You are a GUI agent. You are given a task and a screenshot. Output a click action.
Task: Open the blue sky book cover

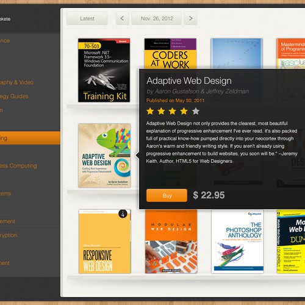[x=237, y=54]
